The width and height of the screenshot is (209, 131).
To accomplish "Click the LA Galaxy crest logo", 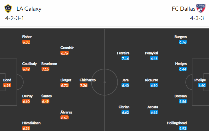I will 8,8.
